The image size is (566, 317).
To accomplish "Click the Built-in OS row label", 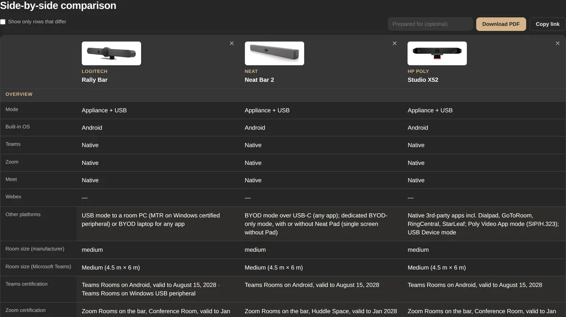I will 17,127.
